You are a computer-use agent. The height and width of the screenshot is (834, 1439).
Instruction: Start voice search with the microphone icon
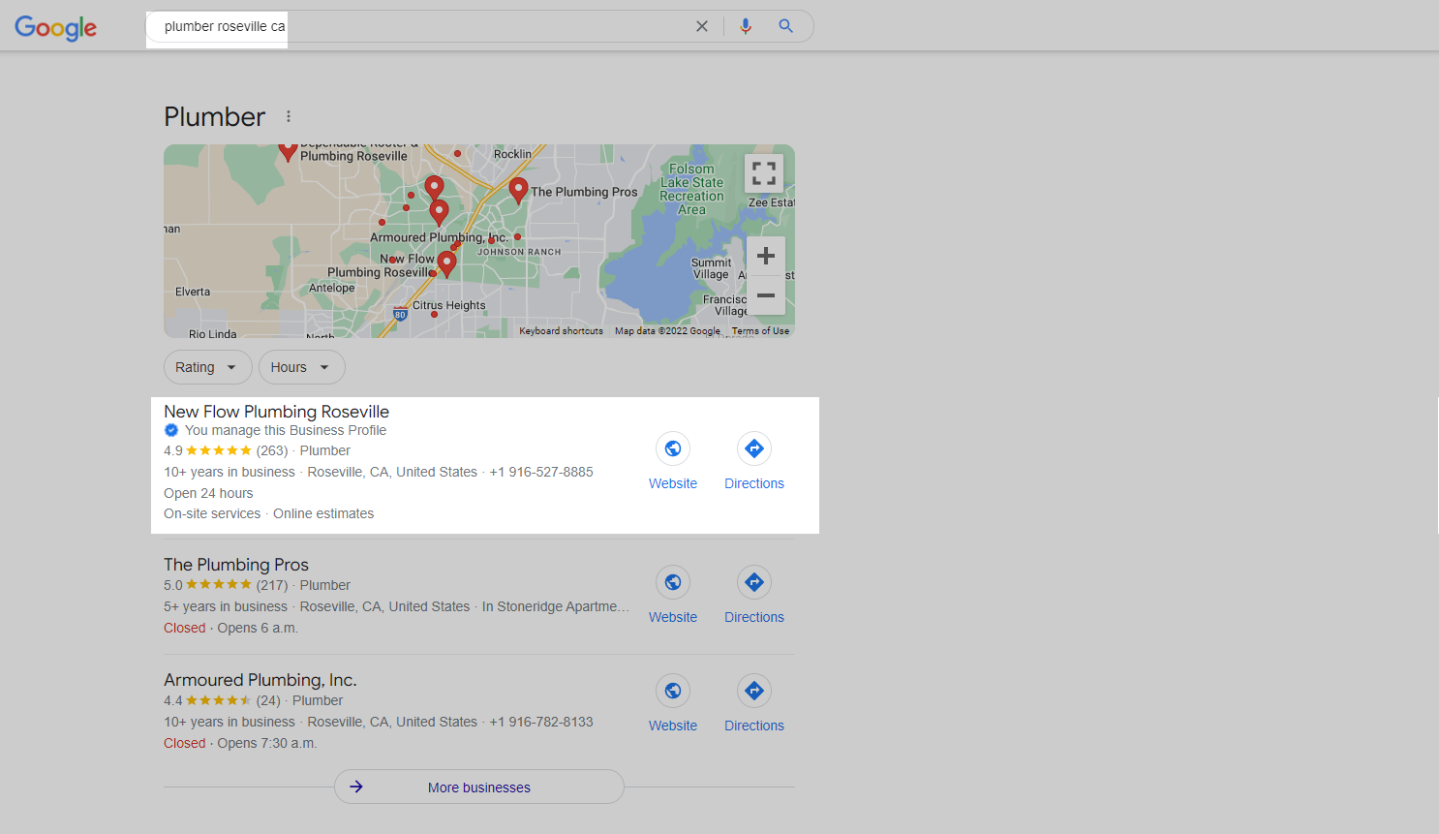746,26
